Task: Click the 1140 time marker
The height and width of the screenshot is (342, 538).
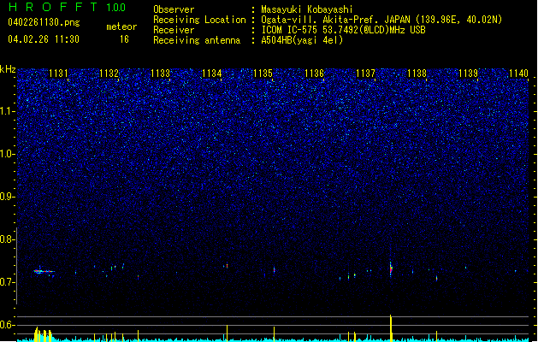Action: pos(519,73)
